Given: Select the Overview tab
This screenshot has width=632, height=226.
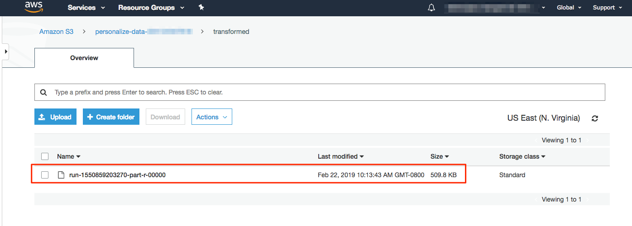Looking at the screenshot, I should pos(84,58).
